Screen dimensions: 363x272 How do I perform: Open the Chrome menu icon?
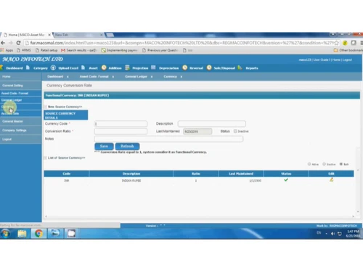[x=362, y=43]
